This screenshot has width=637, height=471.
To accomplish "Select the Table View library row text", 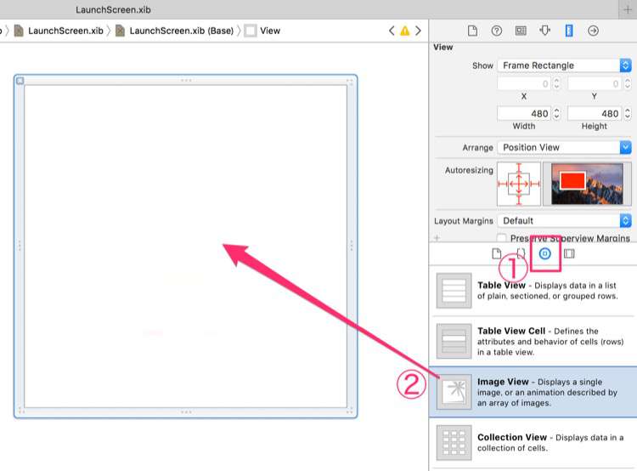I will 547,291.
